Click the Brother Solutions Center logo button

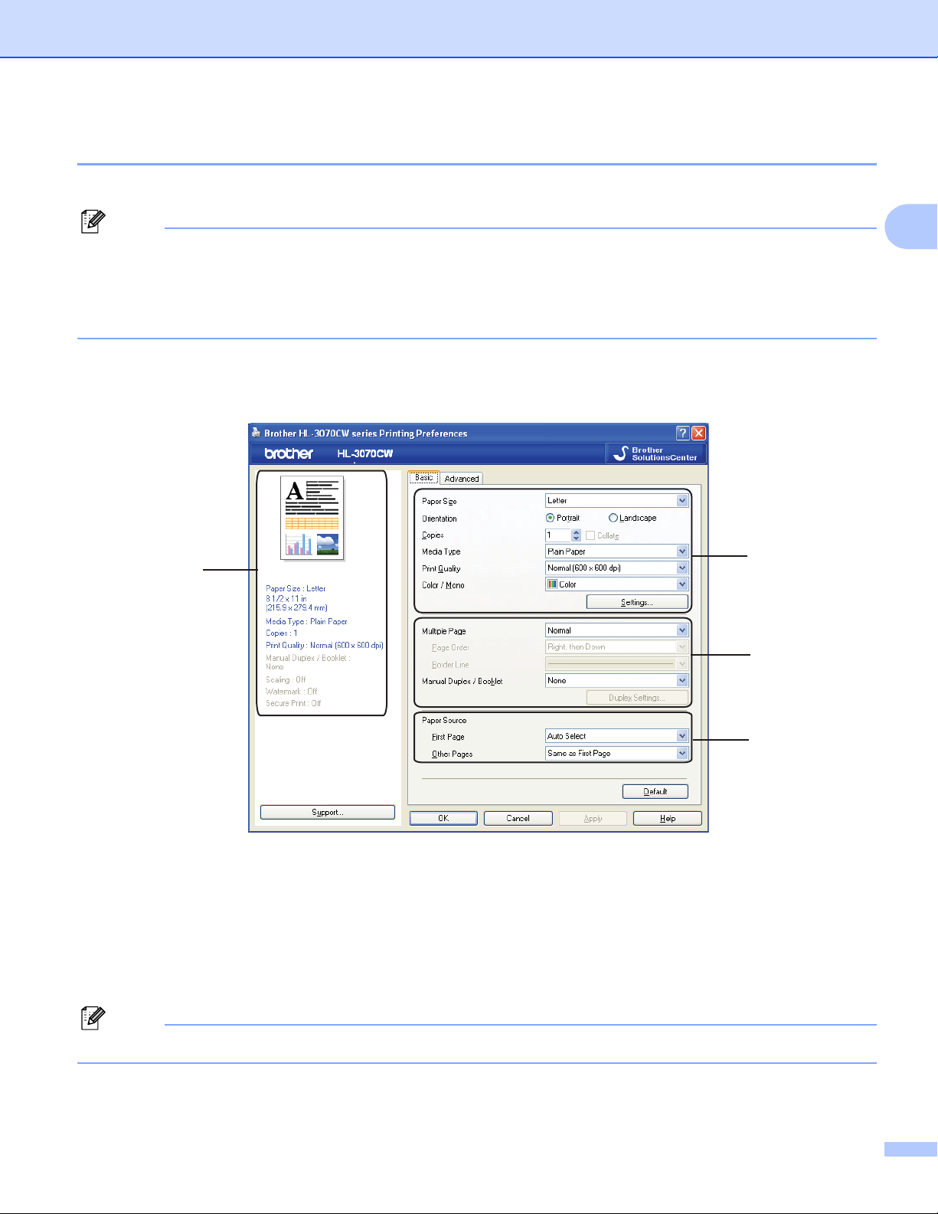(x=655, y=453)
